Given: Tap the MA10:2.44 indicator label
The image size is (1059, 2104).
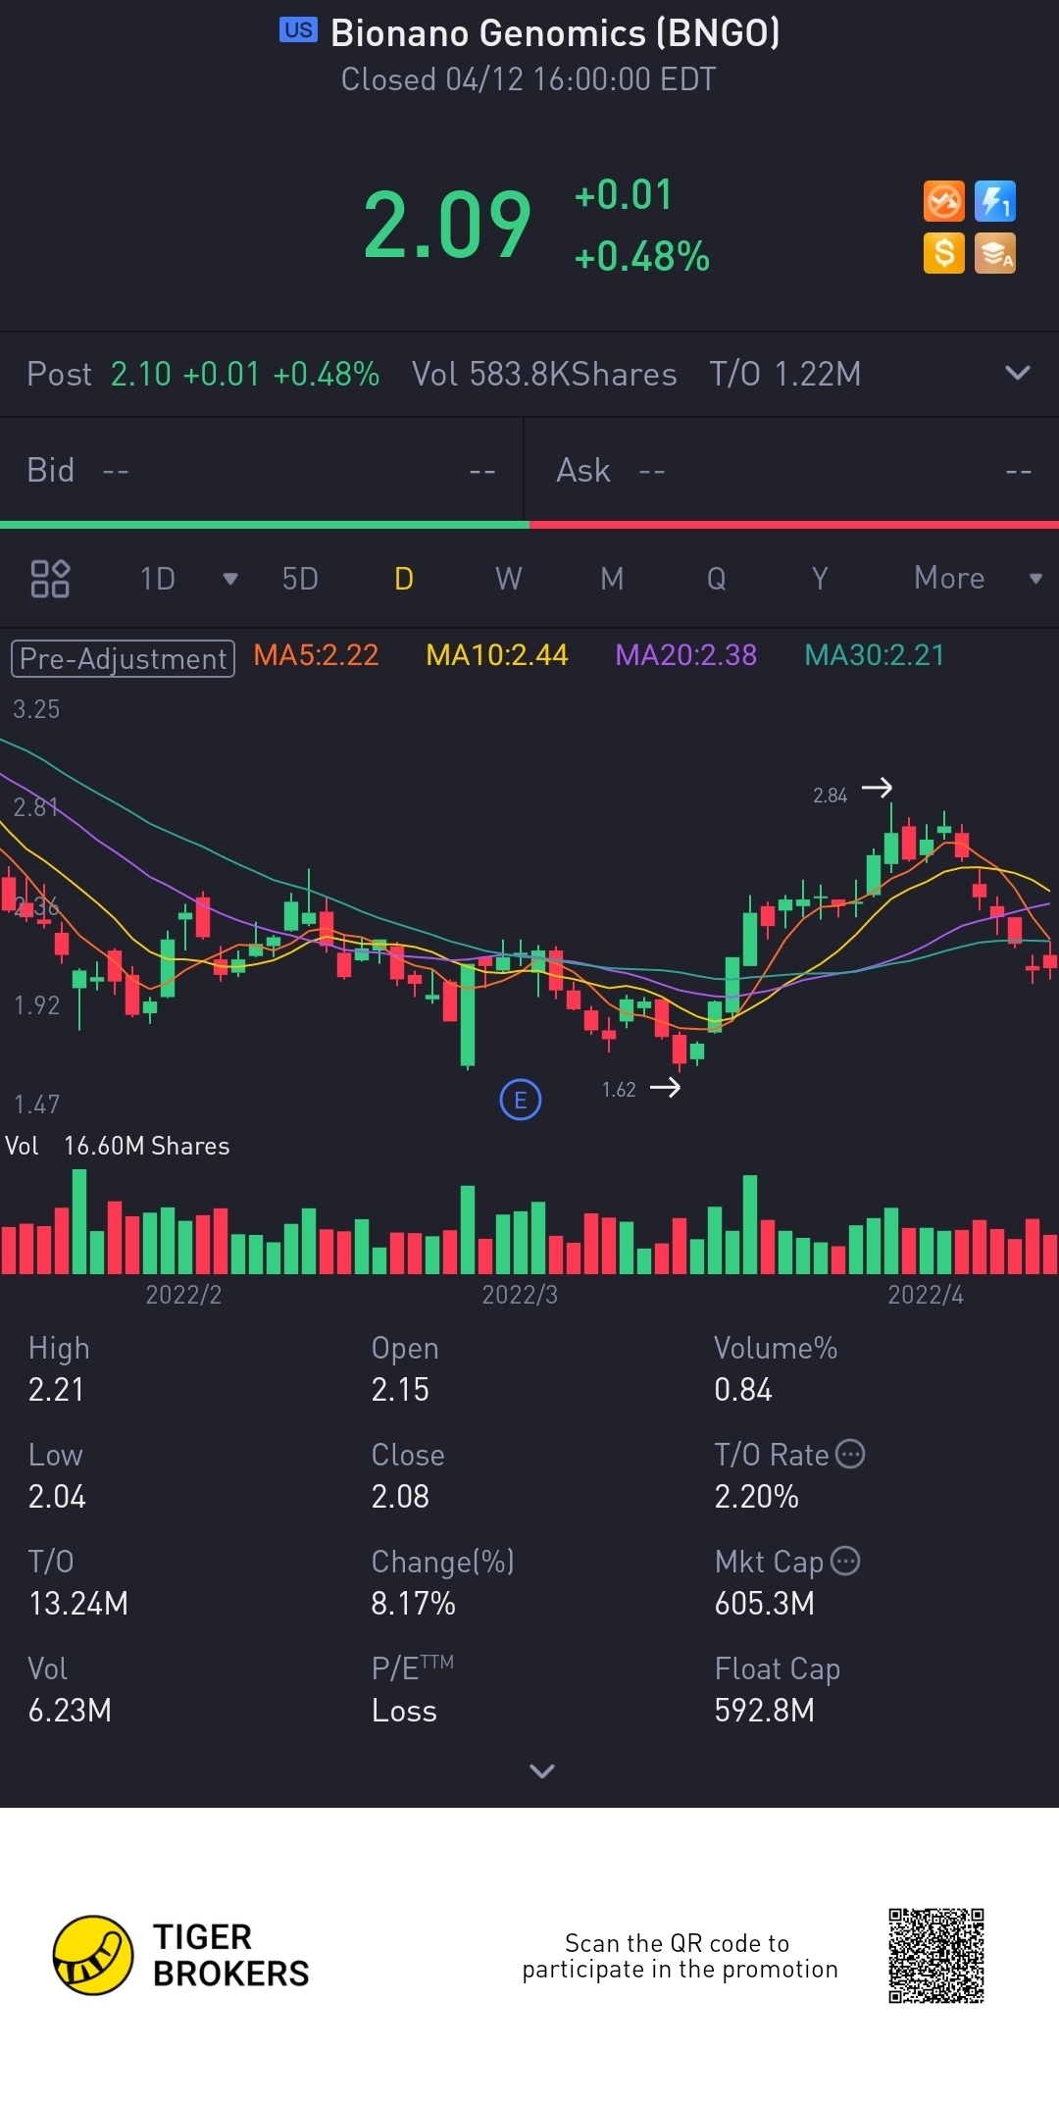Looking at the screenshot, I should pos(497,655).
